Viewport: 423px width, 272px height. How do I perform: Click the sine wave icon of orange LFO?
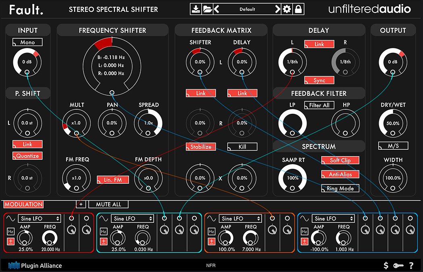[x=211, y=218]
